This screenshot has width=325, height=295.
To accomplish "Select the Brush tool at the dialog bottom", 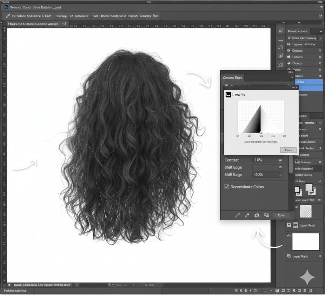I will click(x=237, y=215).
